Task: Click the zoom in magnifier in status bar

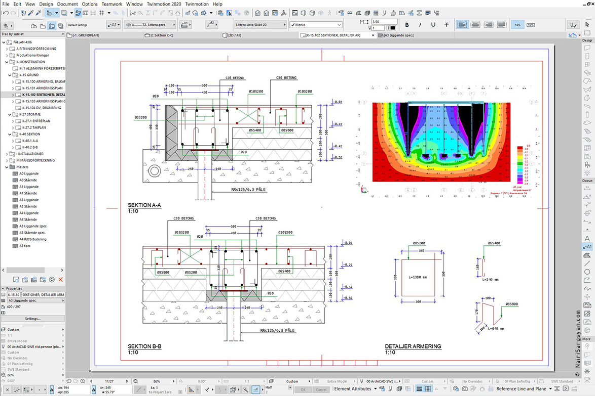Action: click(x=82, y=381)
